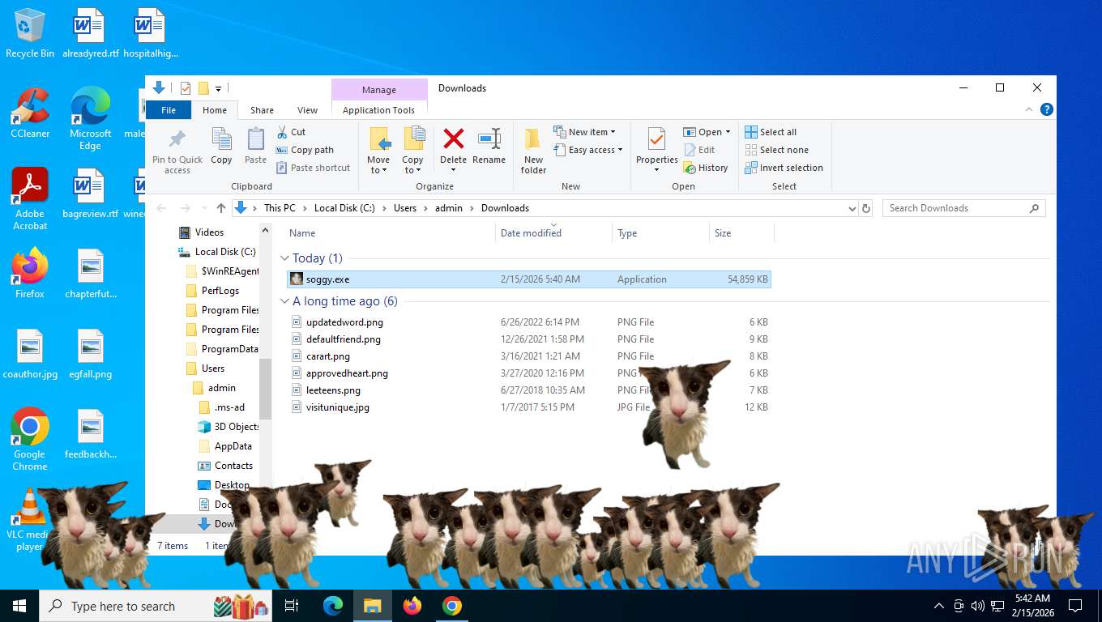Click Users in the address breadcrumb
This screenshot has width=1102, height=622.
[x=405, y=208]
